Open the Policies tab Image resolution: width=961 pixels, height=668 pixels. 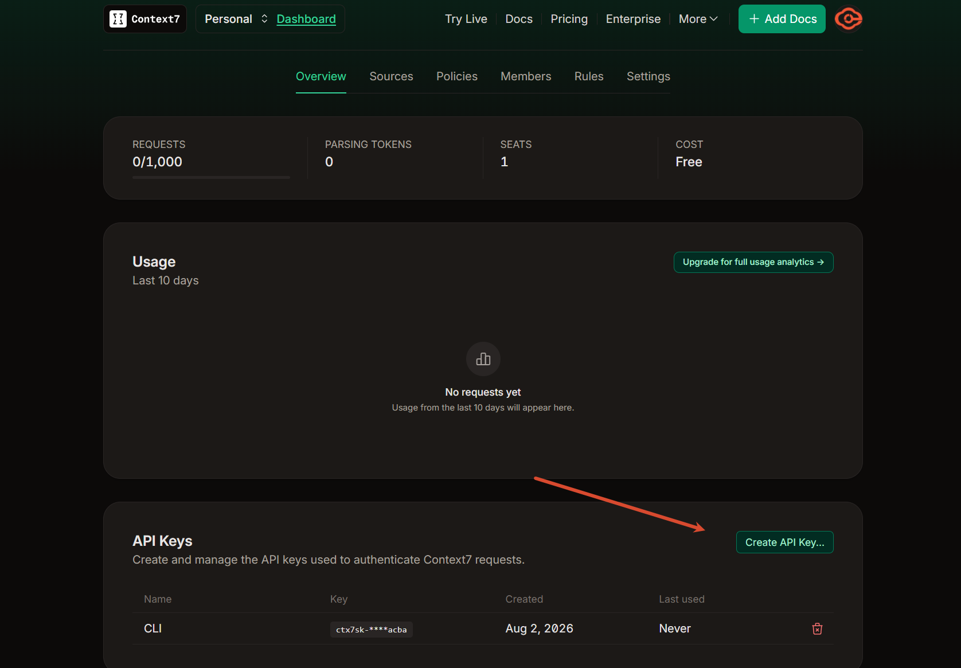(457, 76)
